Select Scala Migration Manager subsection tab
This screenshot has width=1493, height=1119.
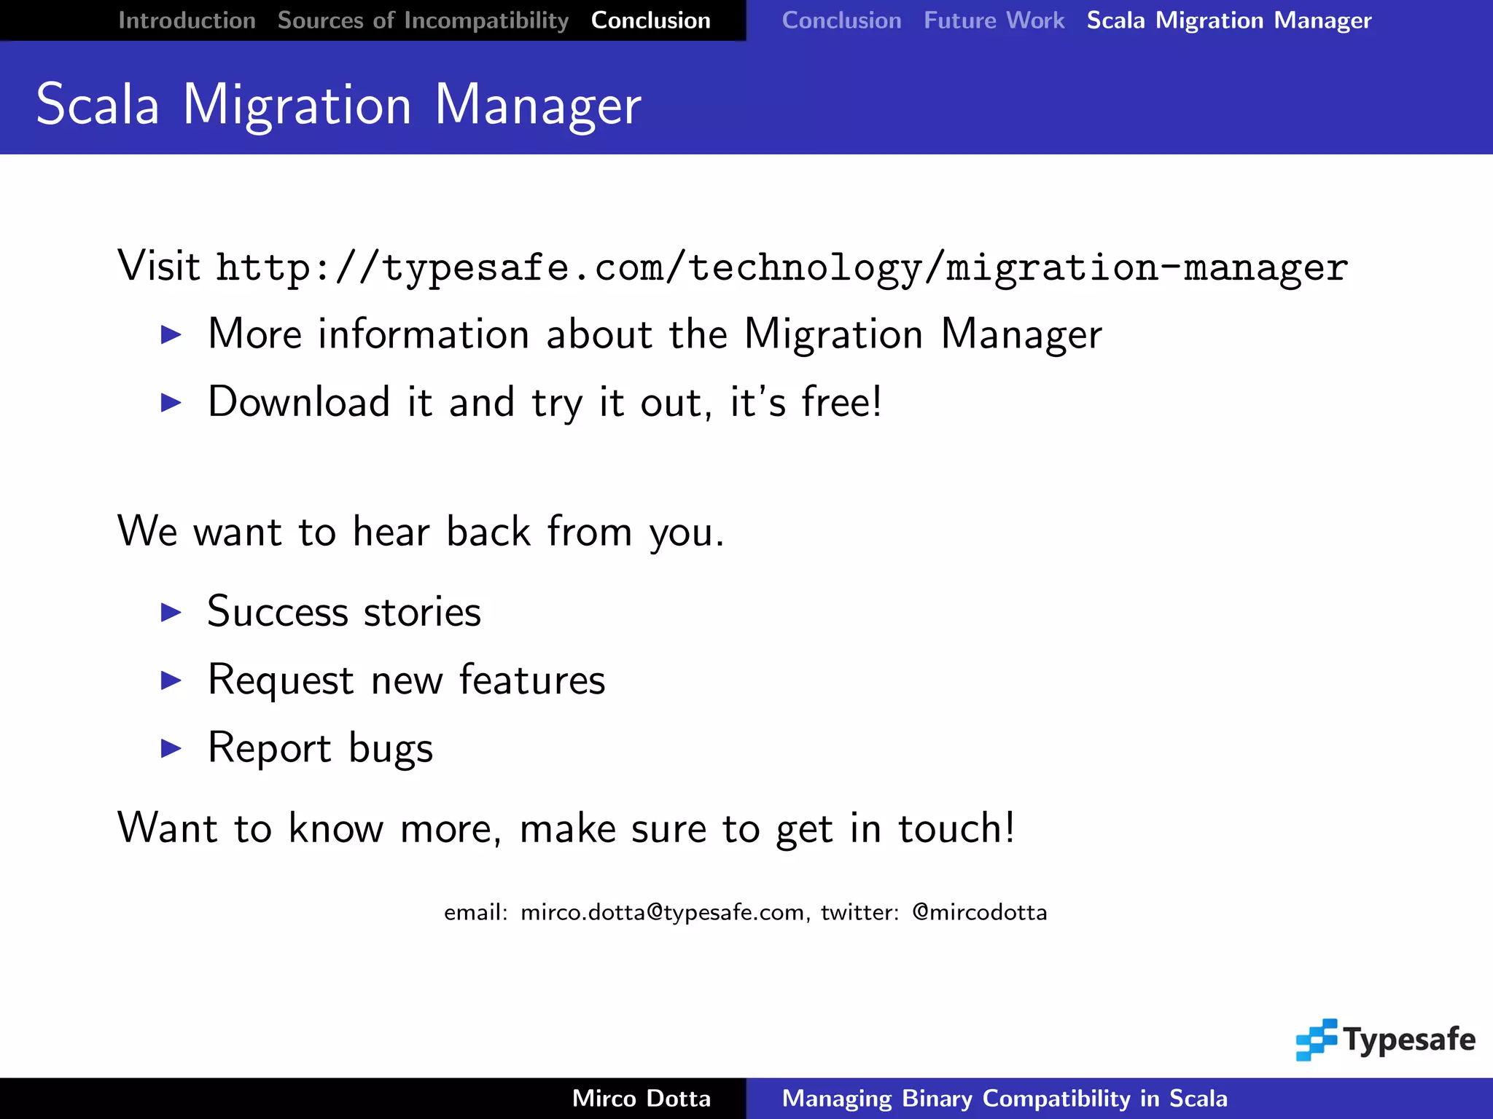coord(1229,20)
